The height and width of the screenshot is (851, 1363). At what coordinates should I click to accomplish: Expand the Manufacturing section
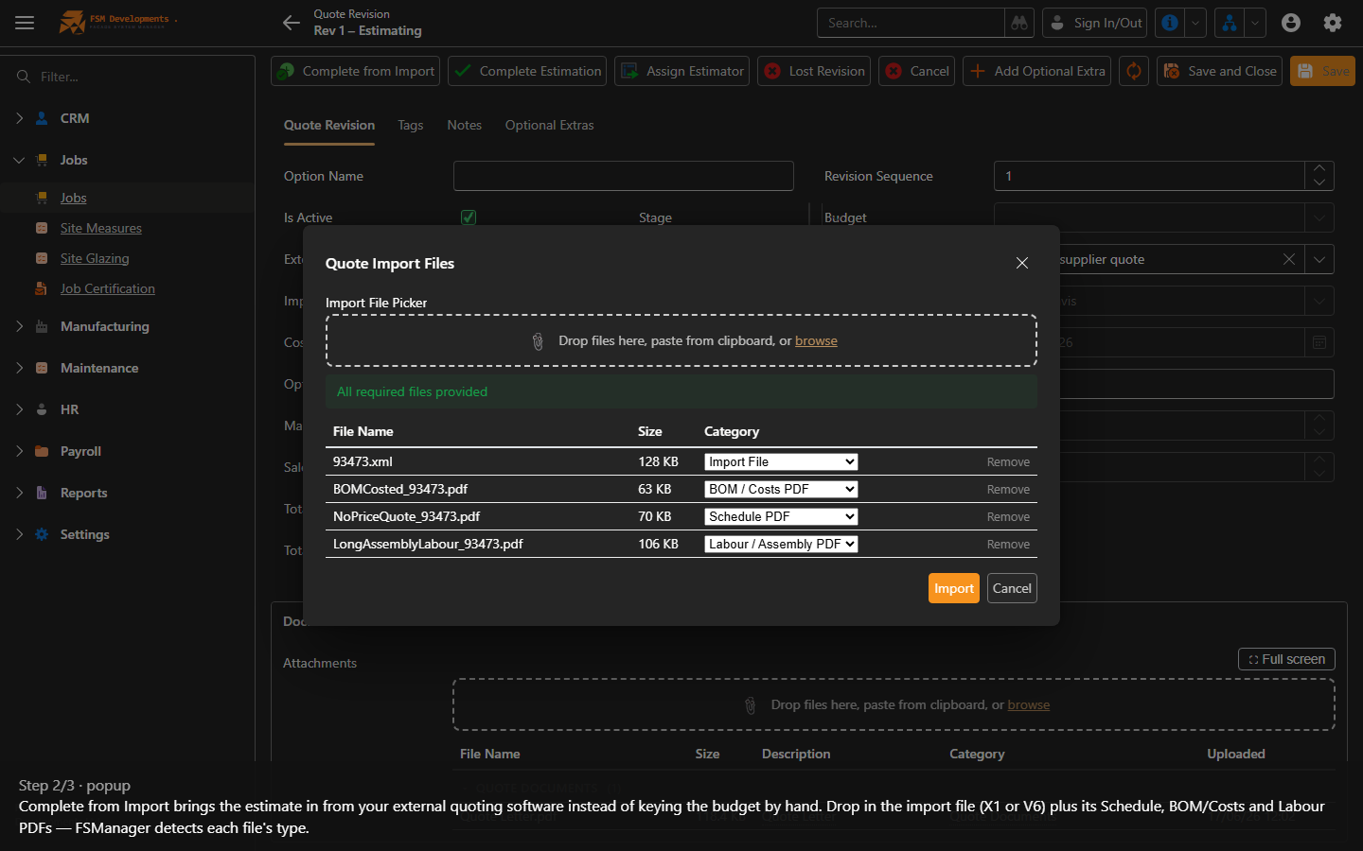tap(20, 326)
